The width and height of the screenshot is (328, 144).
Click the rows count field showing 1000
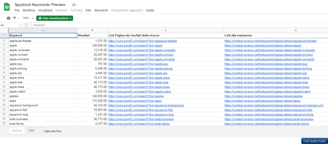[34, 130]
